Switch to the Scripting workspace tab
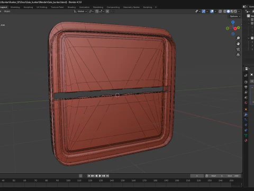The image size is (254, 191). [x=148, y=7]
